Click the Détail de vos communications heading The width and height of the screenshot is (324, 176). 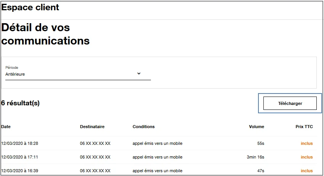(45, 34)
